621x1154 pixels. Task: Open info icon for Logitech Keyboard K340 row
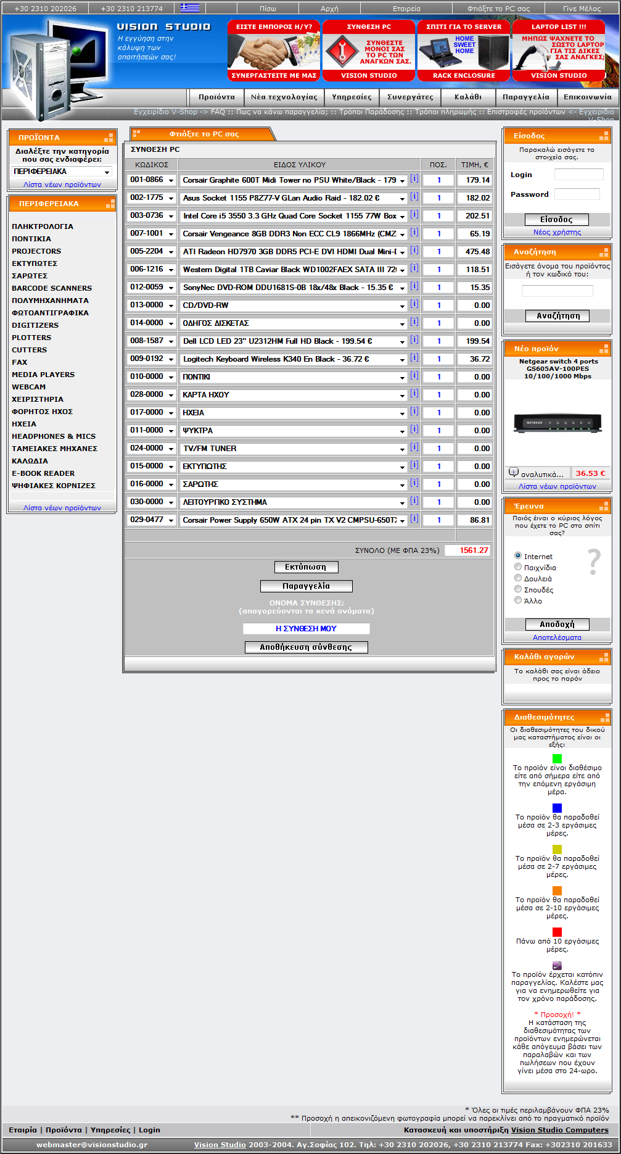click(414, 357)
